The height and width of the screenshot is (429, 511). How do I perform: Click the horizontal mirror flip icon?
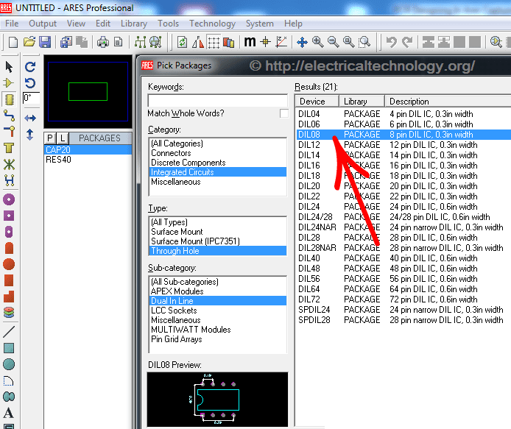[x=30, y=118]
